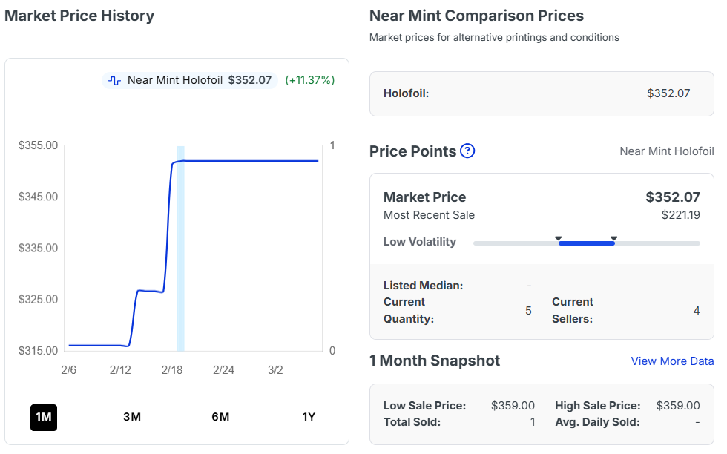Click the light blue highlighted bar on chart
Image resolution: width=727 pixels, height=454 pixels.
point(180,249)
